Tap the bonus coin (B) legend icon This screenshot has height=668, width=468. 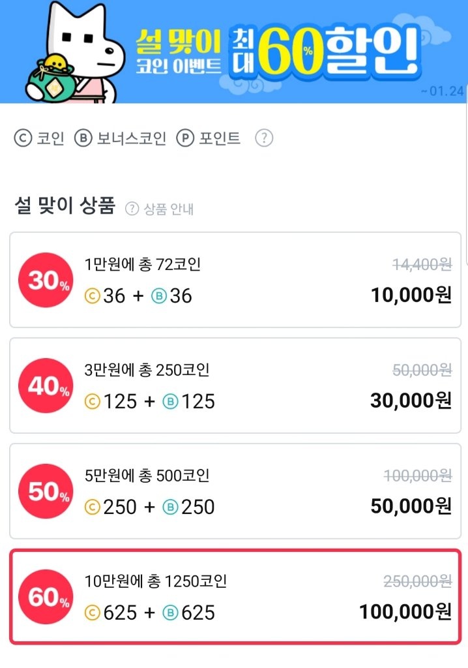click(83, 138)
